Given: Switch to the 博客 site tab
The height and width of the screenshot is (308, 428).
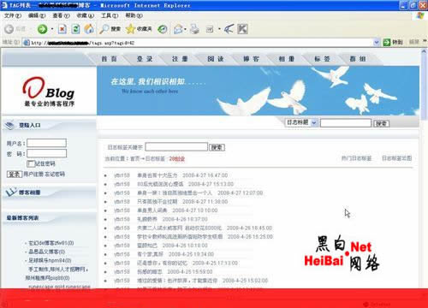Looking at the screenshot, I should point(251,59).
